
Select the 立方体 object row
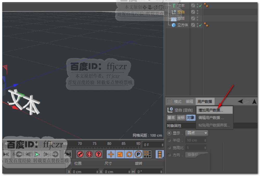point(183,25)
